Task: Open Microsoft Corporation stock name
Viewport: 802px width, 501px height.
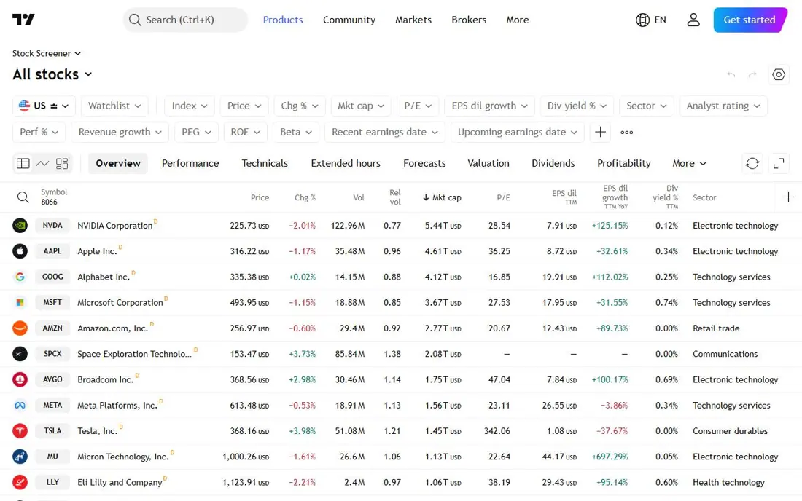Action: point(120,302)
